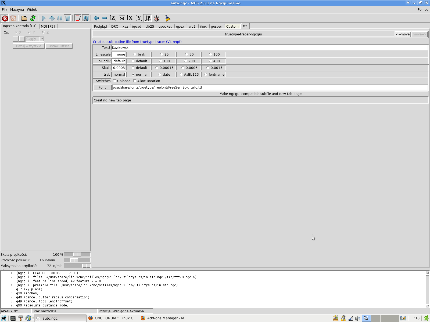The height and width of the screenshot is (322, 430).
Task: Click the font path input field
Action: pos(270,87)
